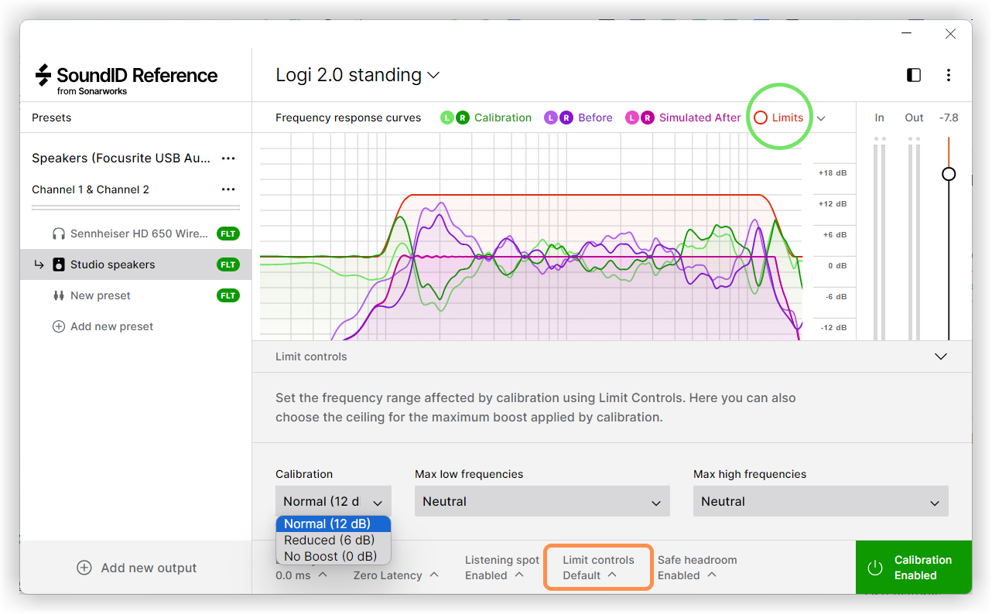992x614 pixels.
Task: Click the -12 dB scale label
Action: point(832,327)
